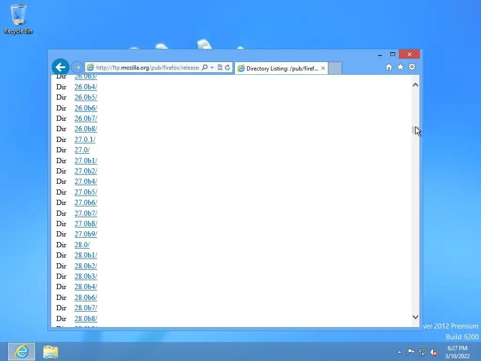
Task: Open the 27.0b5/ directory link
Action: tap(85, 192)
